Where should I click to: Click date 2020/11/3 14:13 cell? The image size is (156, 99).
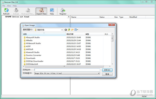pyautogui.click(x=73, y=52)
